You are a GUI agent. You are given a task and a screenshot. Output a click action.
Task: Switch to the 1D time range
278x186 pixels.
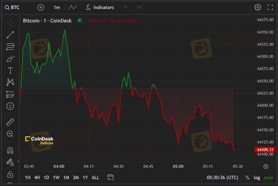46,178
